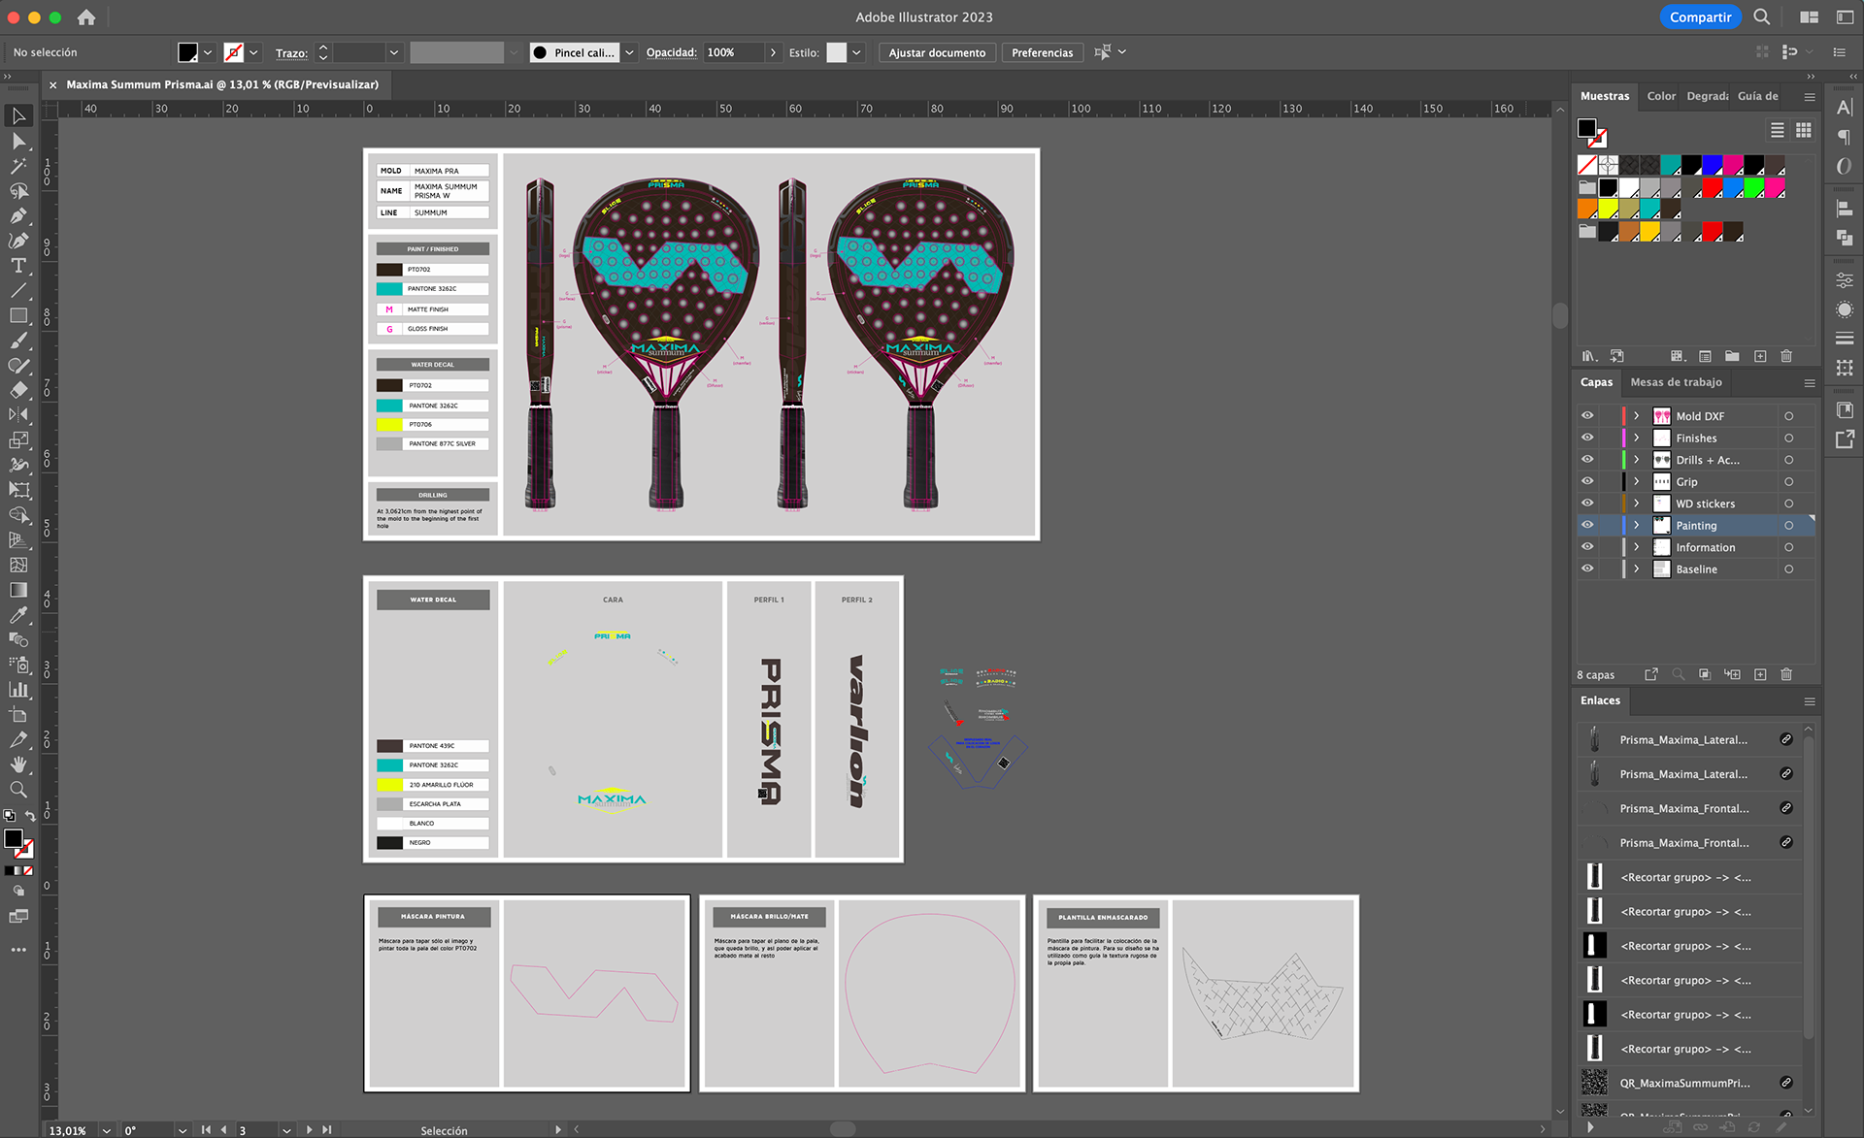Screen dimensions: 1864x1138
Task: Click the Home icon
Action: point(86,17)
